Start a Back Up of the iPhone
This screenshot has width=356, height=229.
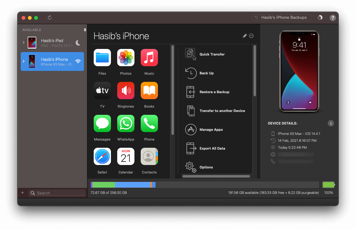point(207,73)
